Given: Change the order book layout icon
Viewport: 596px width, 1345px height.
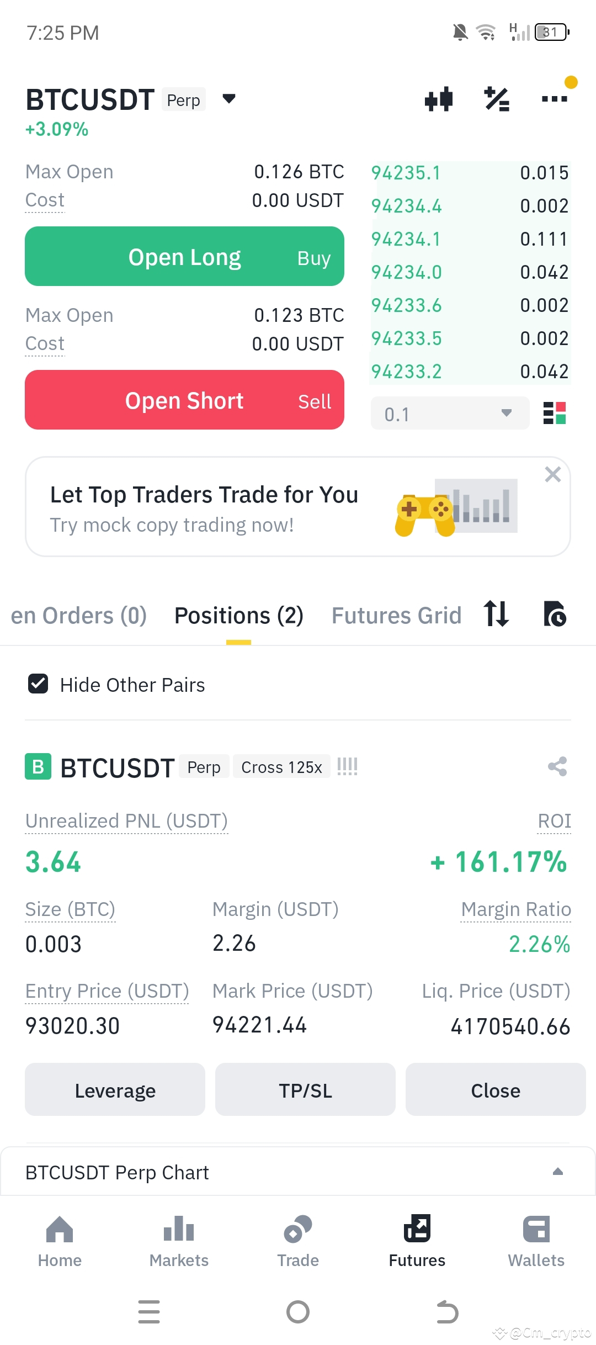Looking at the screenshot, I should coord(555,413).
